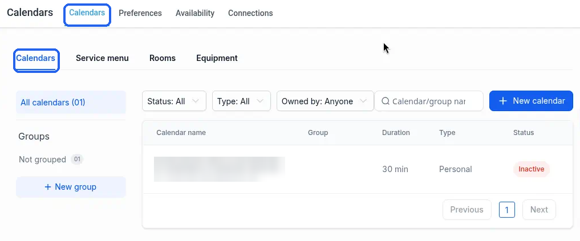Screen dimensions: 580x241
Task: Create a New group
Action: [x=71, y=187]
